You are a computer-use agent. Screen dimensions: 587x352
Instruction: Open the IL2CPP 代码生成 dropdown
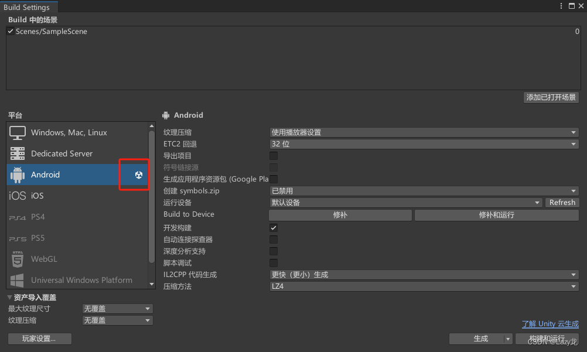[x=424, y=275]
